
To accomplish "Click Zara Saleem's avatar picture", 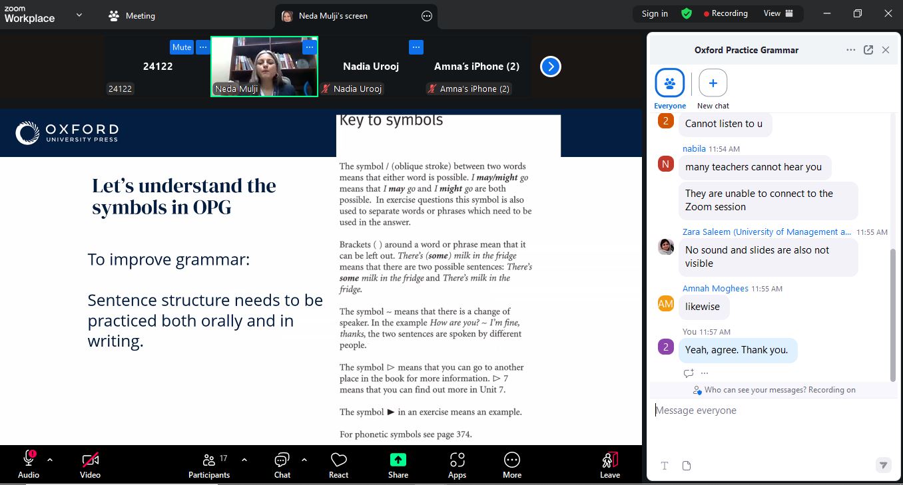I will (x=666, y=247).
